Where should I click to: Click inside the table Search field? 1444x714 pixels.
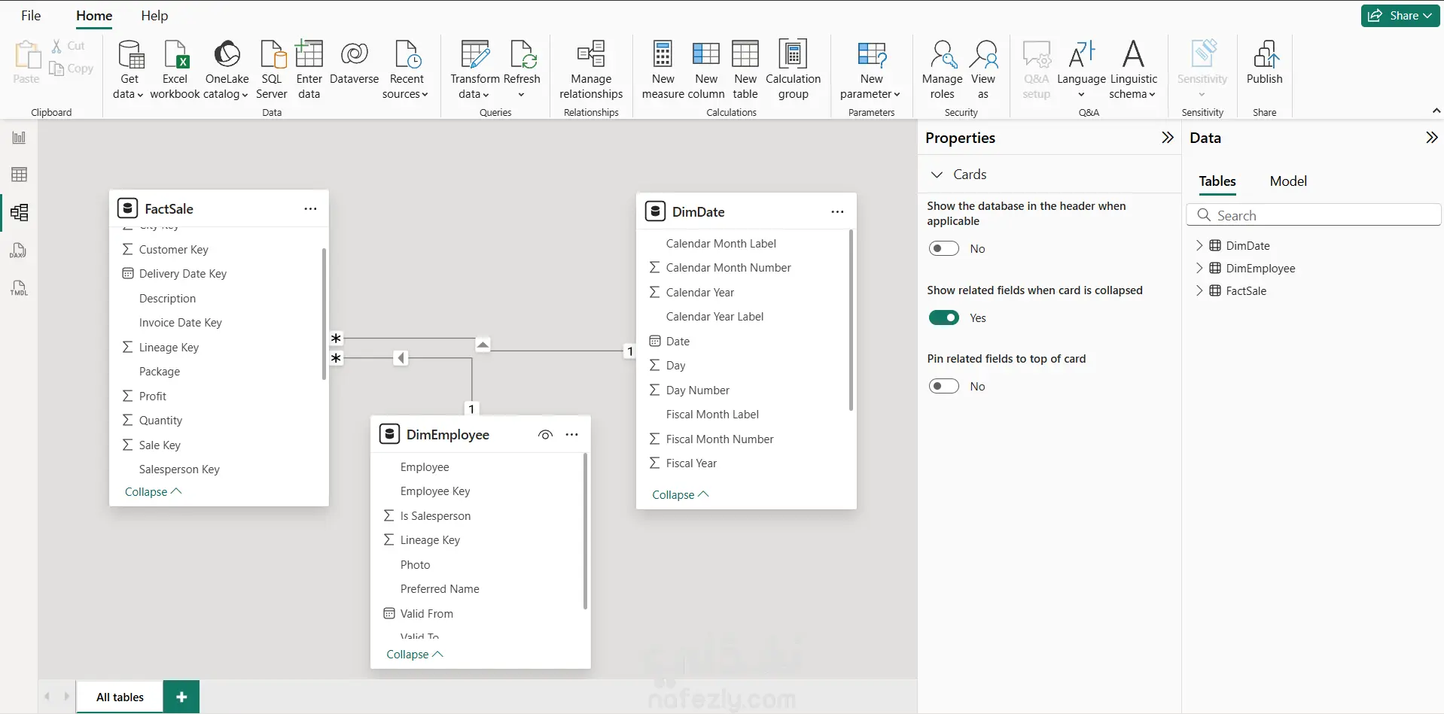click(x=1315, y=214)
